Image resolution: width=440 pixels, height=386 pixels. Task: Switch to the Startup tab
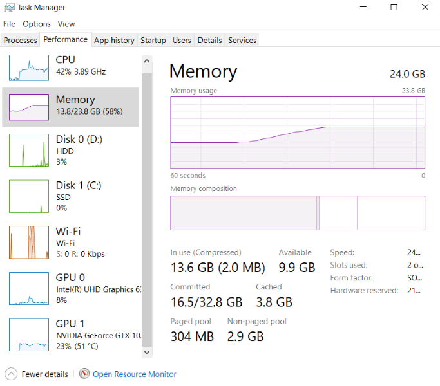153,41
